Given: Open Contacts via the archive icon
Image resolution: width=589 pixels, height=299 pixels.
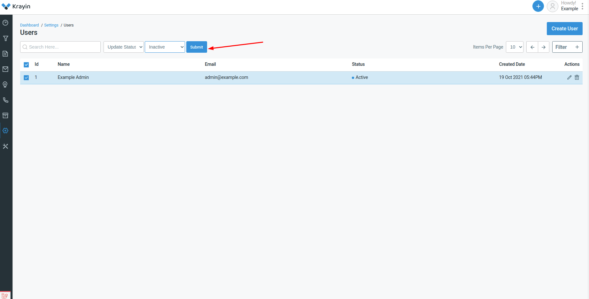Looking at the screenshot, I should [5, 115].
